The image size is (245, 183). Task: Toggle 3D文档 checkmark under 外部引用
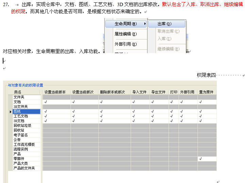click(188, 121)
